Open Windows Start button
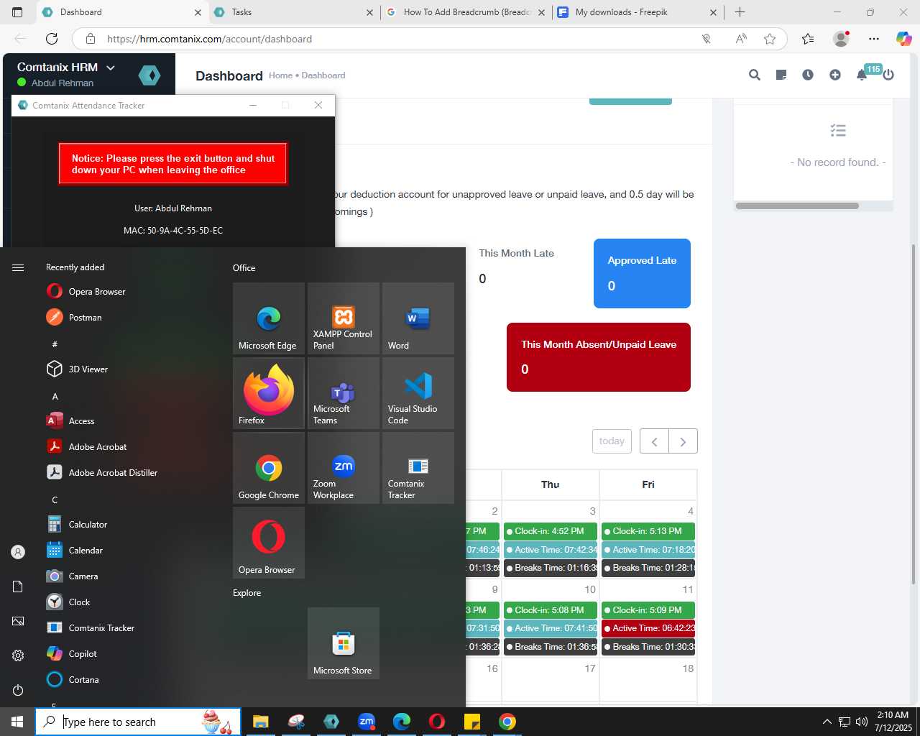Screen dimensions: 920x736 click(17, 722)
